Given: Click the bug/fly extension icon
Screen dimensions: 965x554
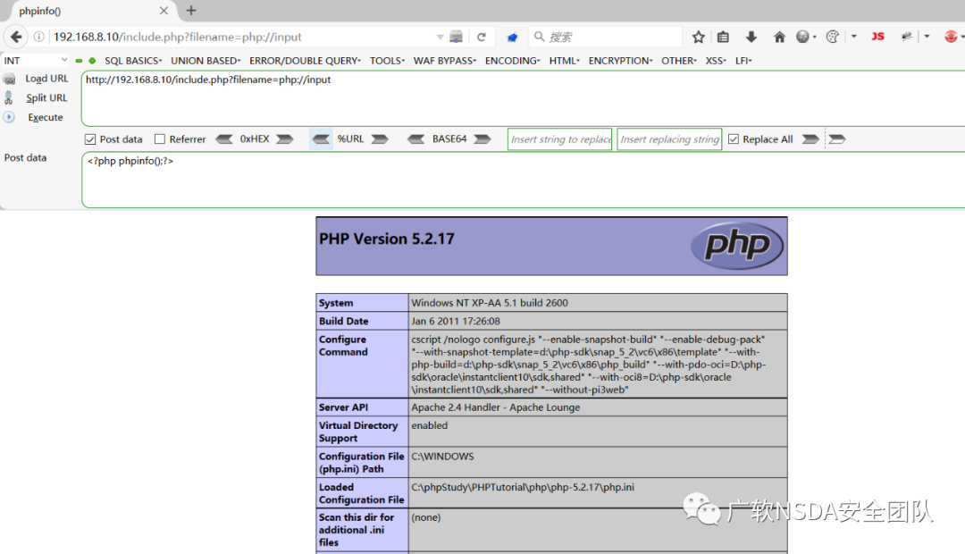Looking at the screenshot, I should pos(907,37).
